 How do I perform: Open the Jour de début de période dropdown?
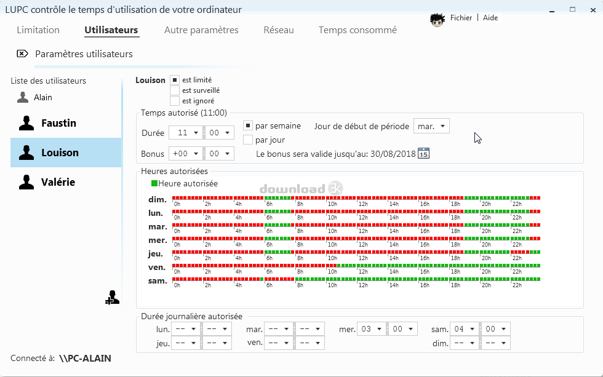[x=431, y=126]
